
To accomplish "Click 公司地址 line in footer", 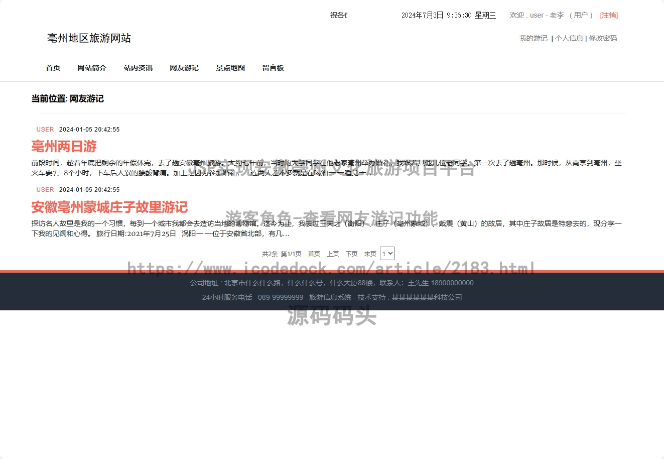I will tap(332, 283).
